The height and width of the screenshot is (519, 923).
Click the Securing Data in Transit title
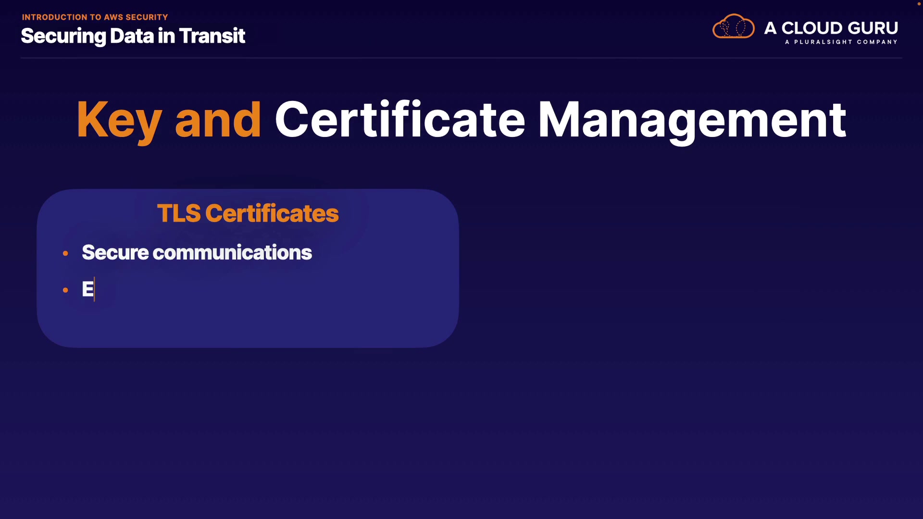click(x=133, y=36)
